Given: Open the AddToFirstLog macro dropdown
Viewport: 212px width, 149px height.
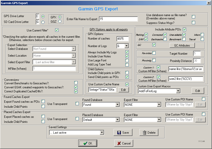Looking at the screenshot, I should coord(178,91).
